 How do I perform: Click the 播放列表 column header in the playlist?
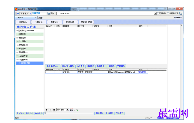coord(50,69)
